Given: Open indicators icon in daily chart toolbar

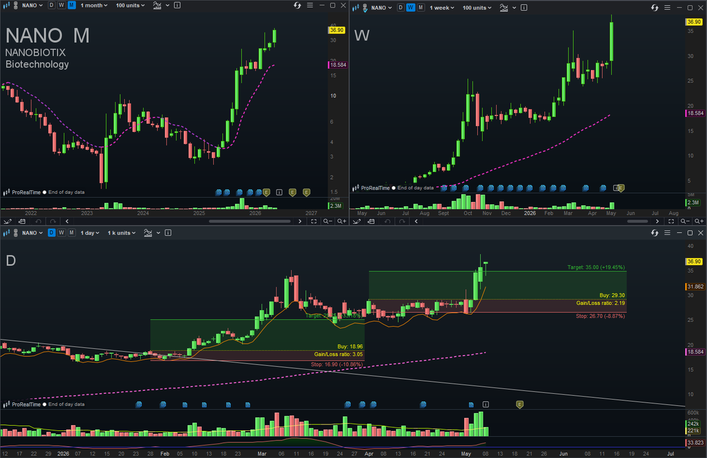Looking at the screenshot, I should coord(148,233).
